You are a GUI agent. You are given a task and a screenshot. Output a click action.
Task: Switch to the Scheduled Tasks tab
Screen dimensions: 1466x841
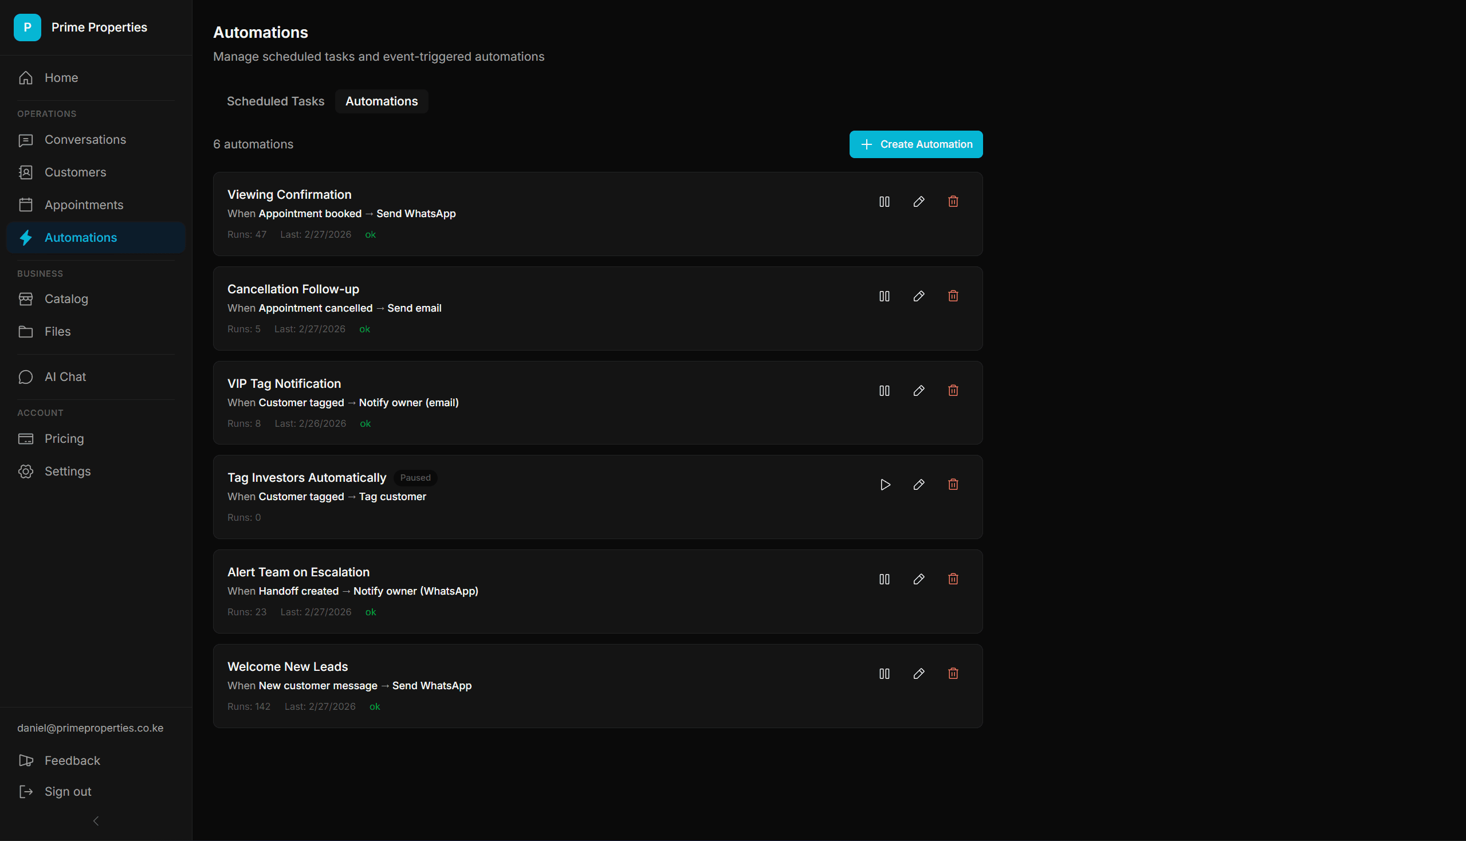click(x=275, y=101)
